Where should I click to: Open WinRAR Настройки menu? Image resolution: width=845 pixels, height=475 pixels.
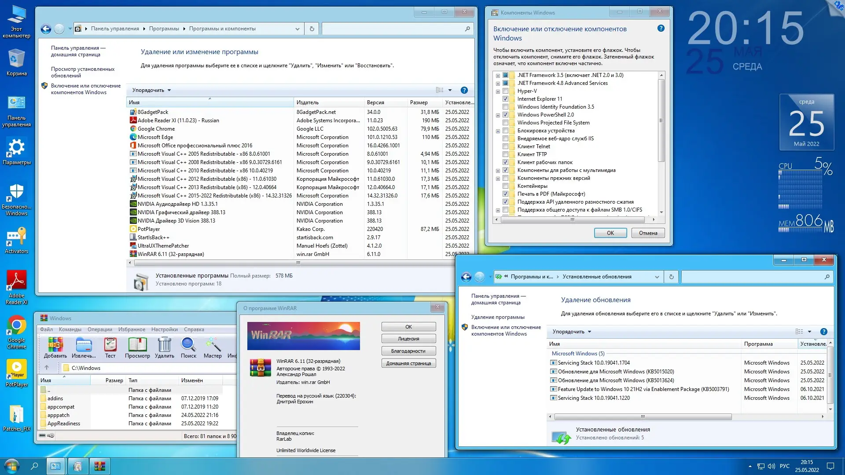[x=164, y=329]
